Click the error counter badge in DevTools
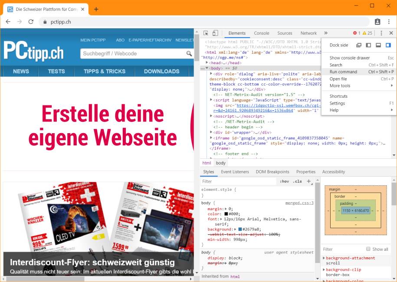The height and width of the screenshot is (282, 397). tap(356, 33)
